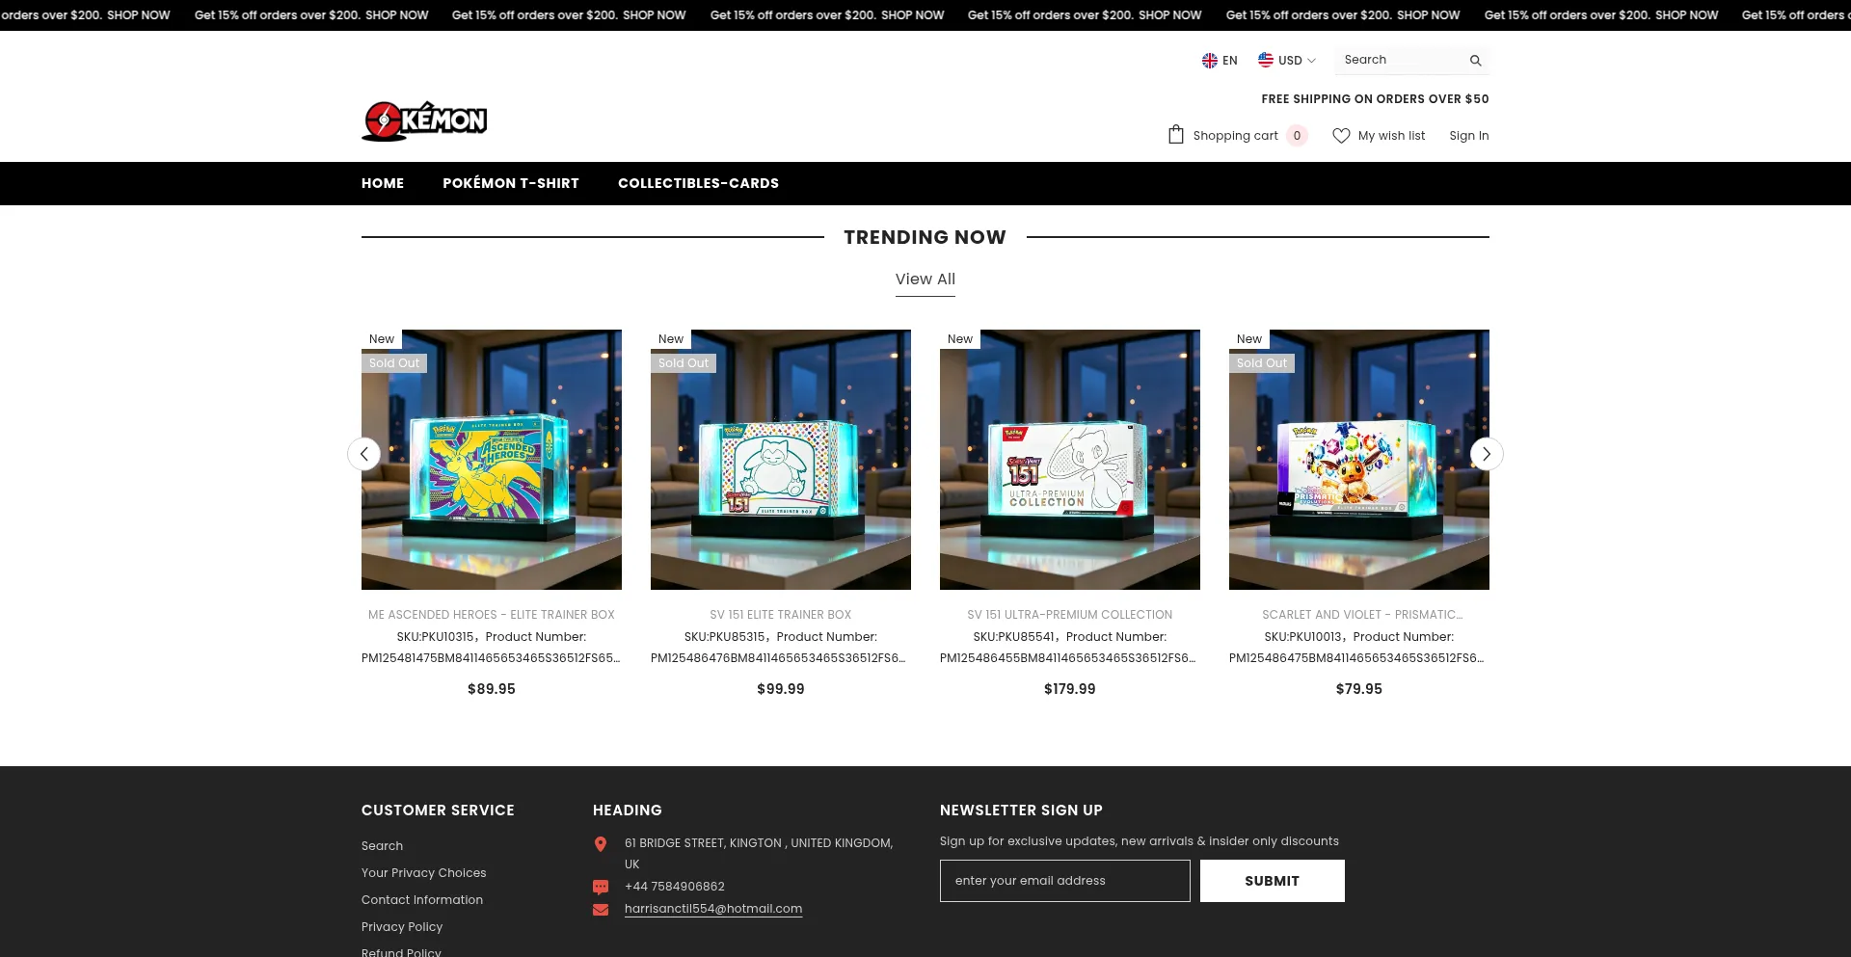Click the TRENDING NOW heading

click(925, 237)
